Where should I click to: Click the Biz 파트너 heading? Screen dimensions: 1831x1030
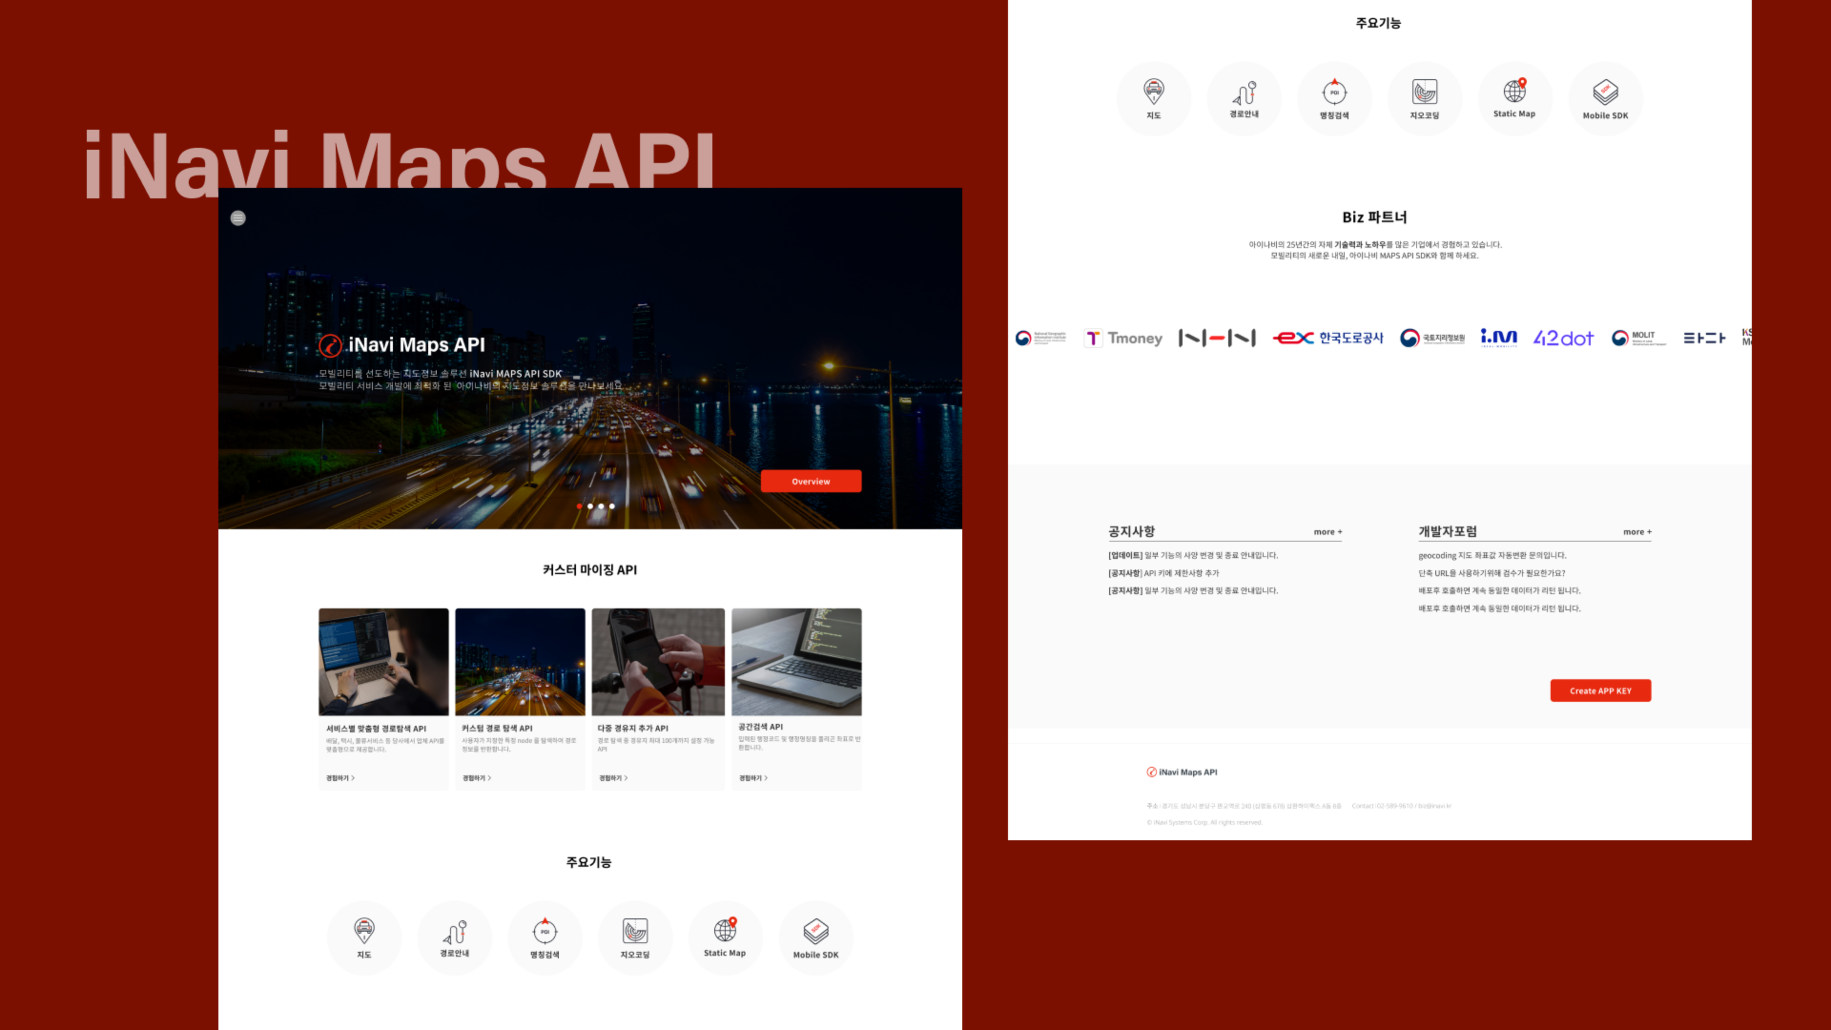[1374, 217]
